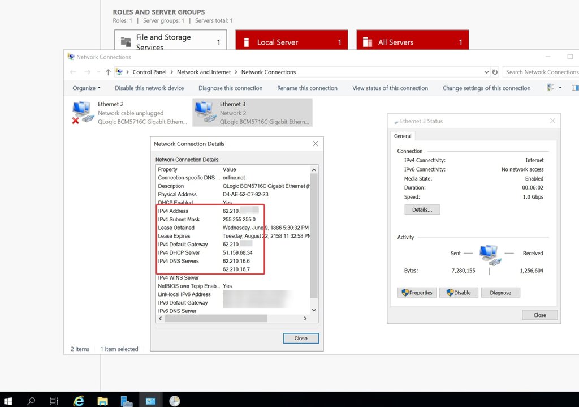Click Network and Internet breadcrumb

point(204,72)
